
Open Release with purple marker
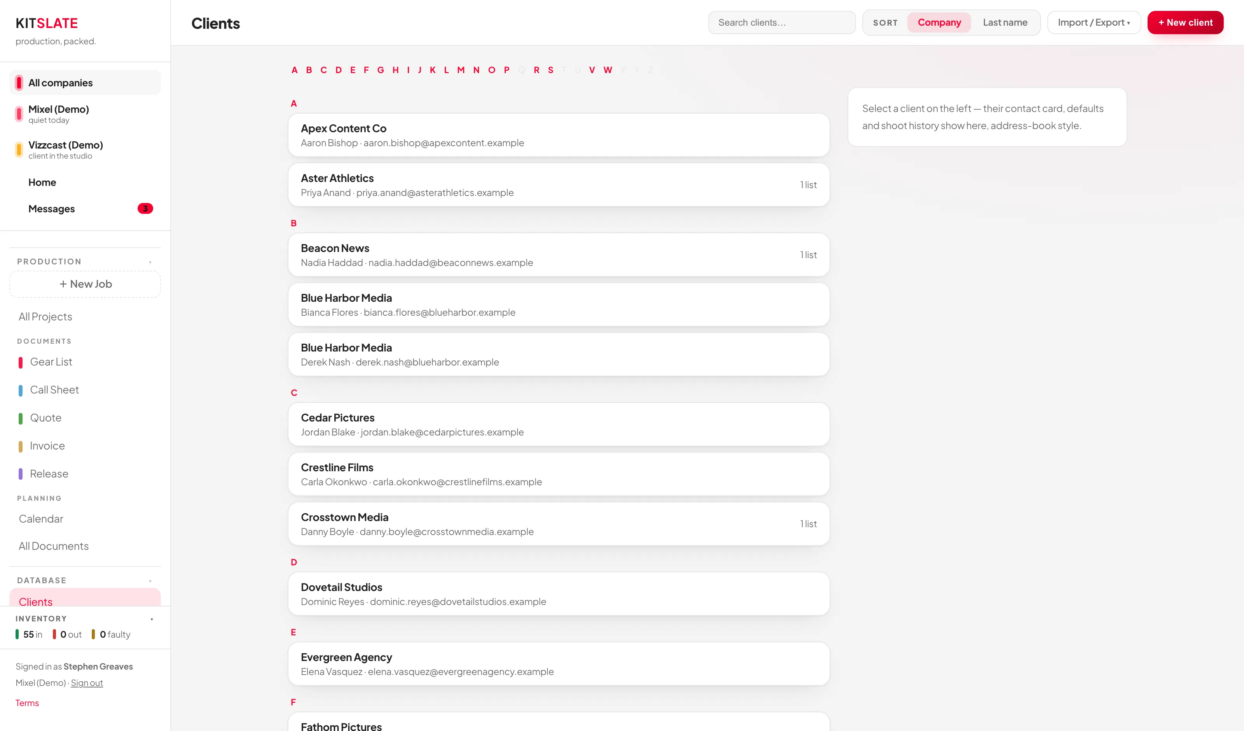(x=49, y=474)
